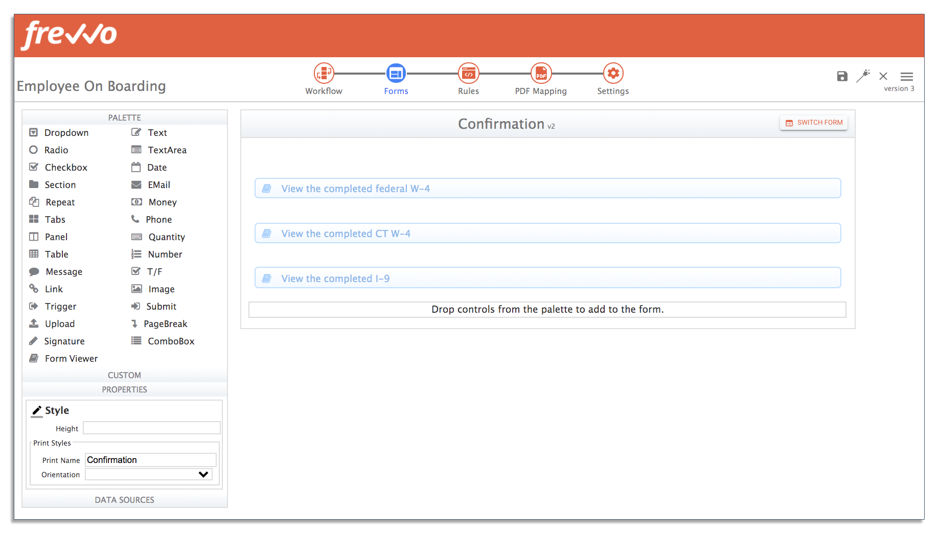
Task: Select the Forms step icon
Action: coord(396,74)
